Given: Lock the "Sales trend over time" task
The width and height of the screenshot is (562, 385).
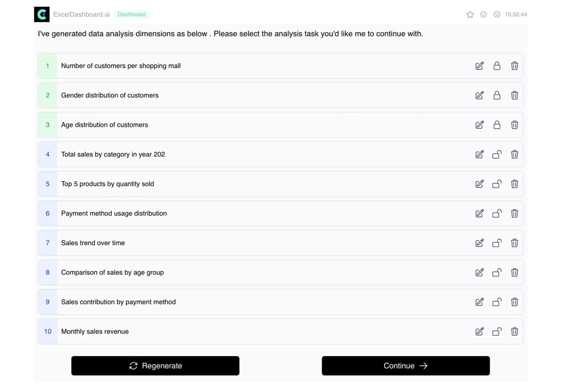Looking at the screenshot, I should pyautogui.click(x=497, y=243).
